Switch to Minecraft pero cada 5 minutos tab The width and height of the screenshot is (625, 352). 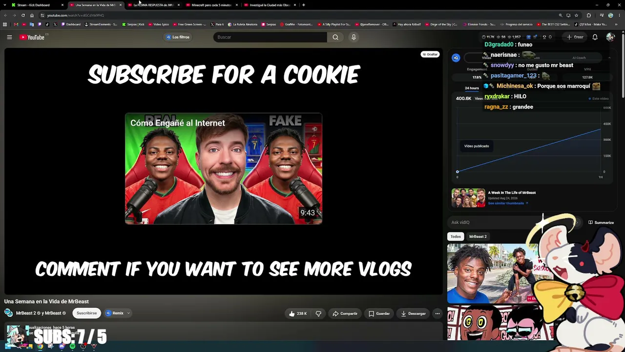pyautogui.click(x=212, y=5)
